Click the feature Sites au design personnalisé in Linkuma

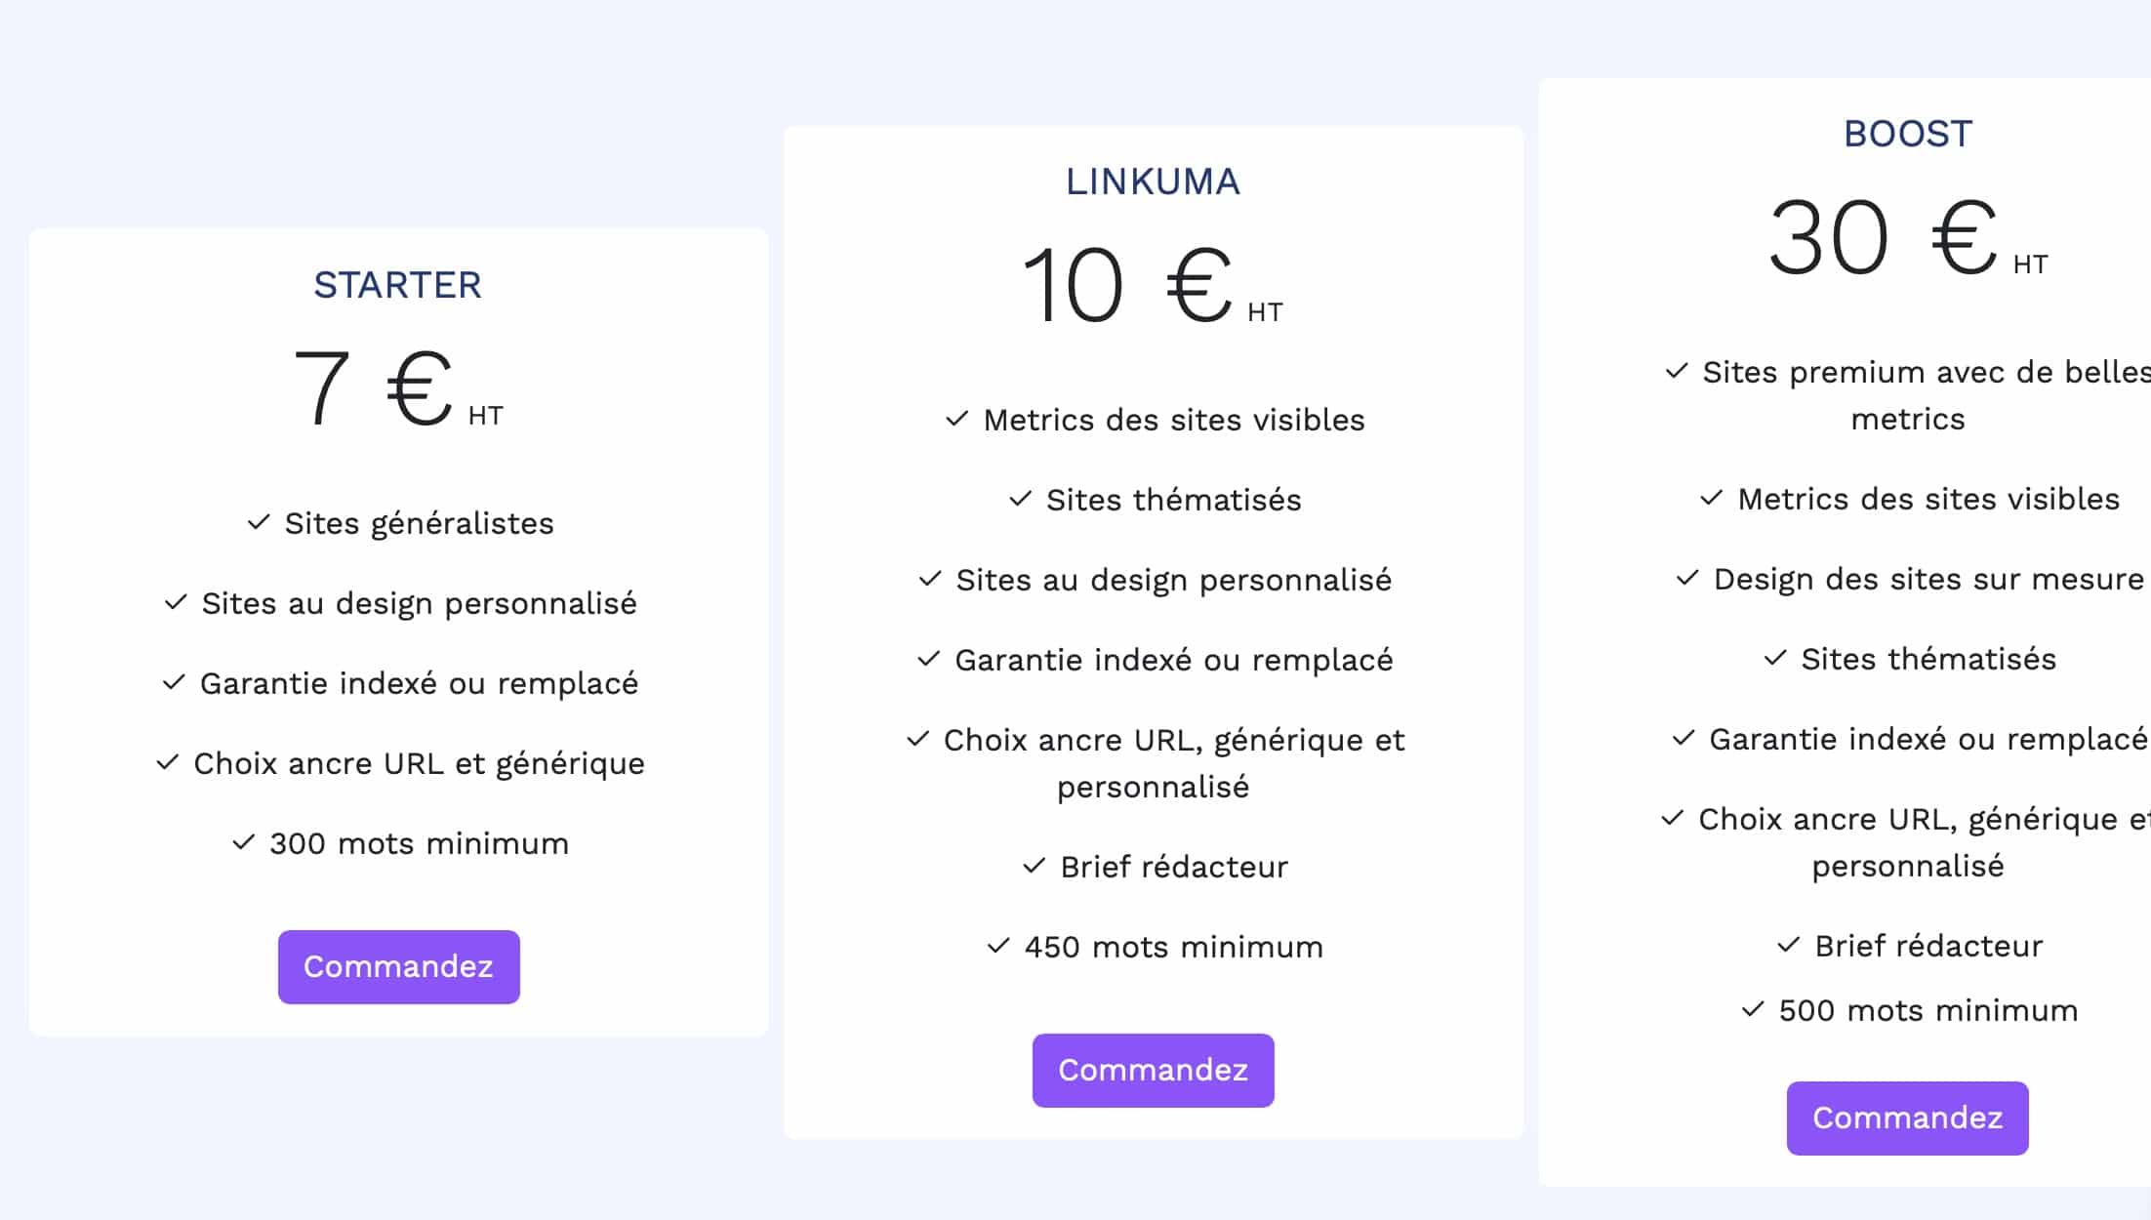[x=1173, y=579]
